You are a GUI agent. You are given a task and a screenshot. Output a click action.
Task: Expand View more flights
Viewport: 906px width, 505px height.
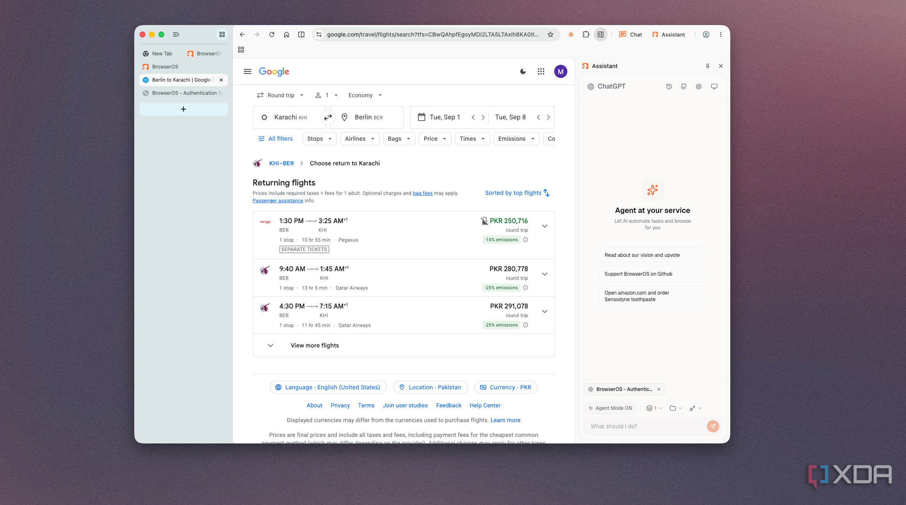coord(404,345)
